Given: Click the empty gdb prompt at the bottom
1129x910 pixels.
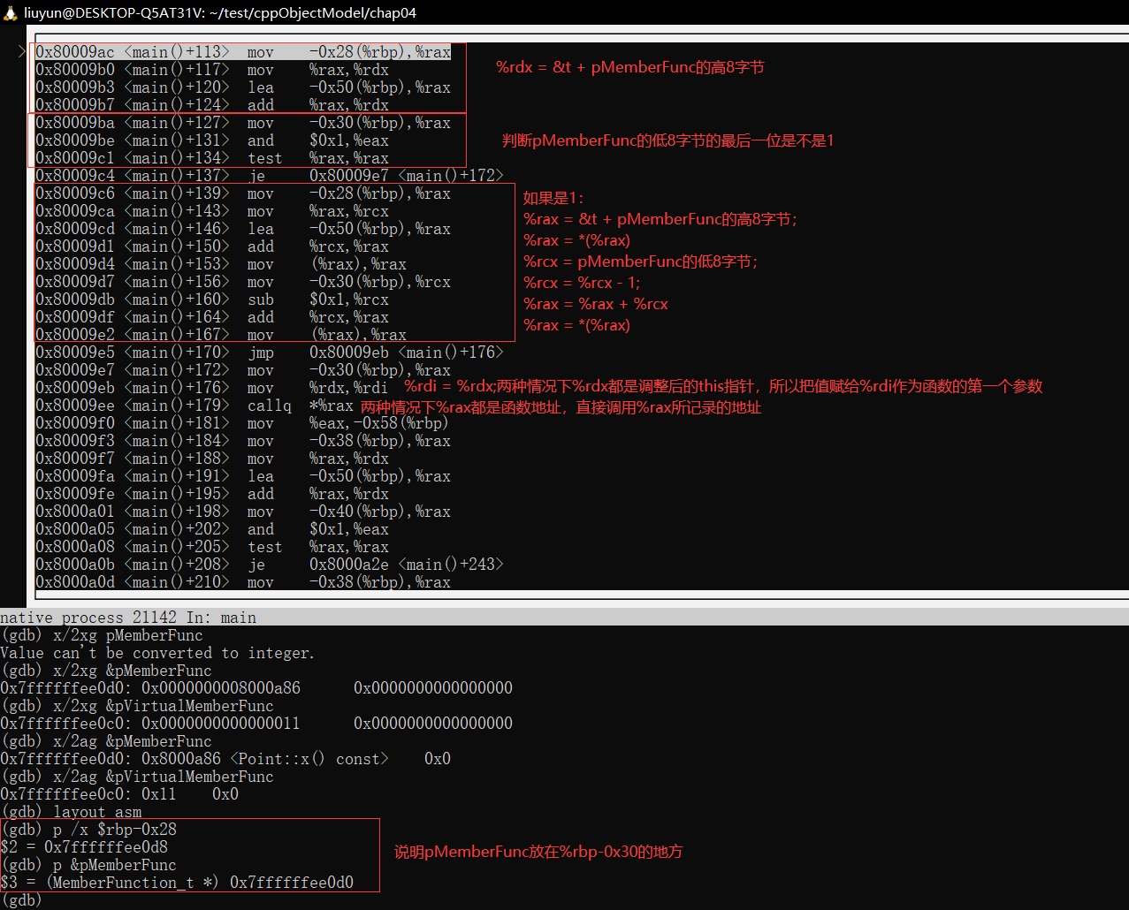Looking at the screenshot, I should tap(21, 900).
